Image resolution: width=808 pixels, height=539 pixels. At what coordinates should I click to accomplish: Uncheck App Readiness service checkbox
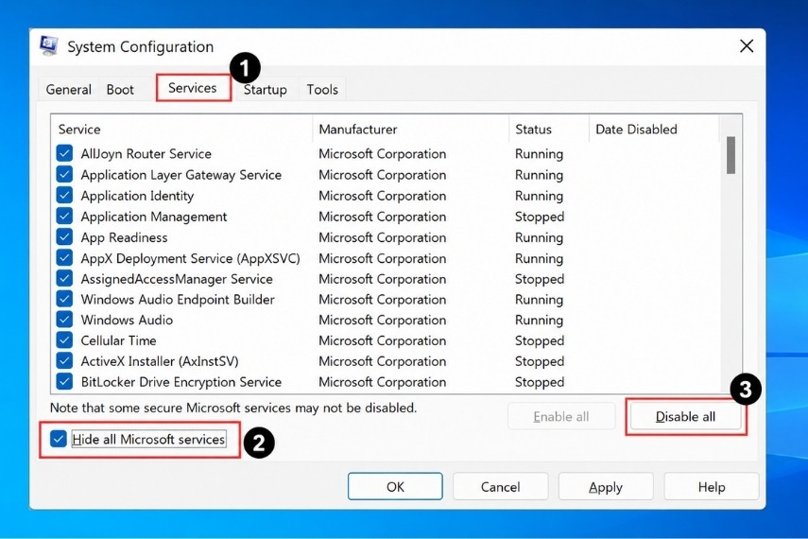pos(64,236)
